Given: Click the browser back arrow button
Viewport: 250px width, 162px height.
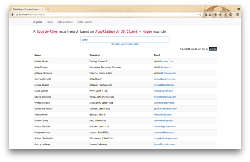Looking at the screenshot, I should click(12, 15).
